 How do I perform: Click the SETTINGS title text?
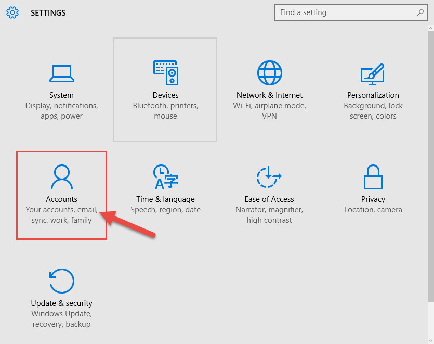48,13
